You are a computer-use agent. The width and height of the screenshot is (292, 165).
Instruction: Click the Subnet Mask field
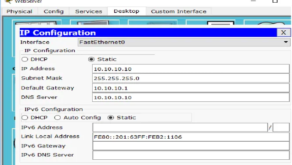point(191,78)
